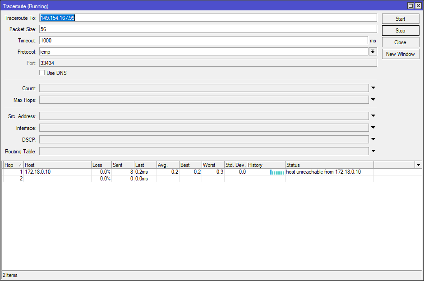This screenshot has height=281, width=424.
Task: Expand the Max Hops field arrow
Action: point(373,100)
